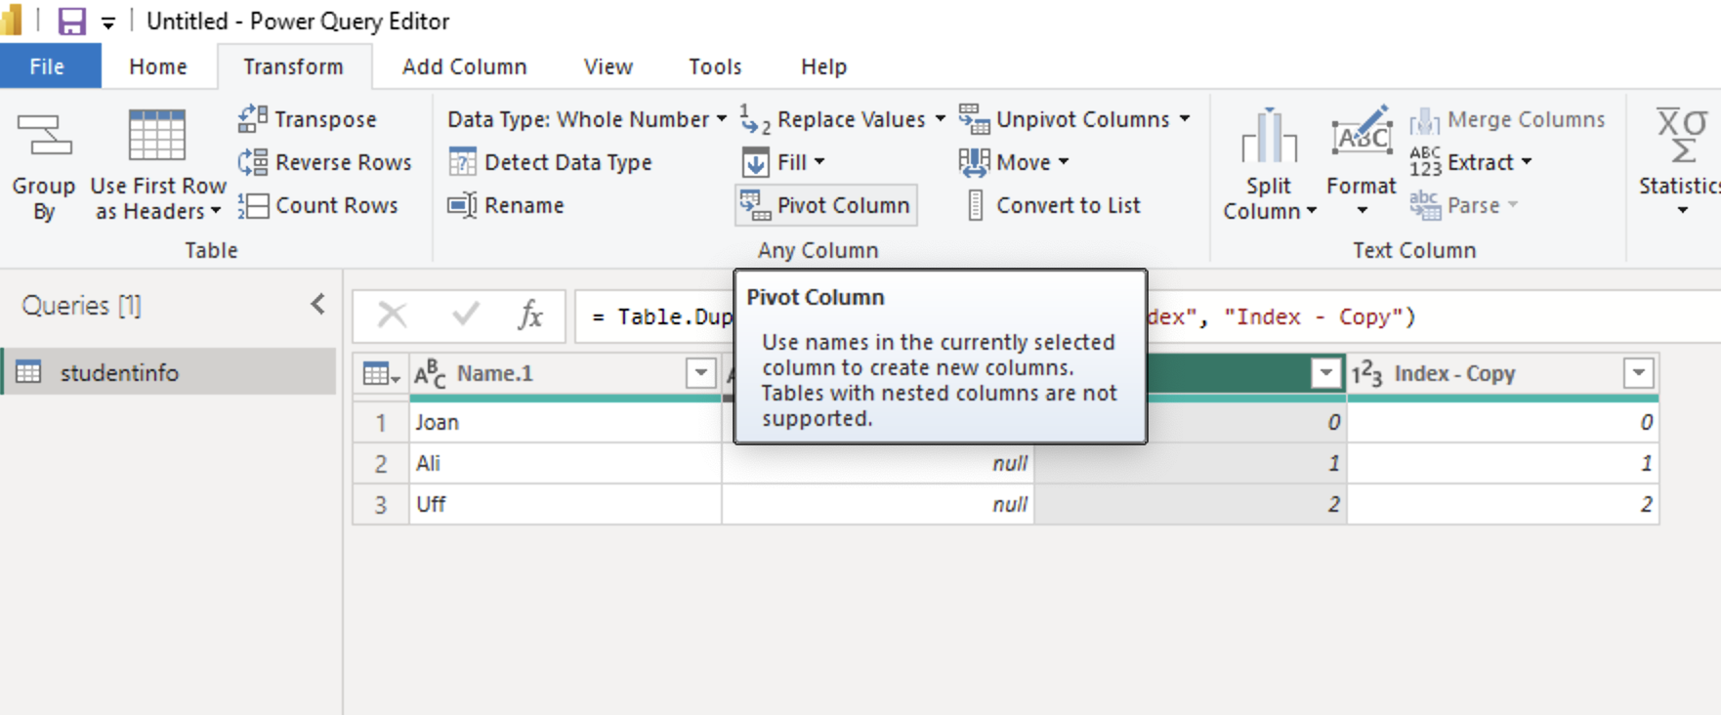The height and width of the screenshot is (715, 1721).
Task: Click the formula bar confirm checkmark icon
Action: pos(466,315)
